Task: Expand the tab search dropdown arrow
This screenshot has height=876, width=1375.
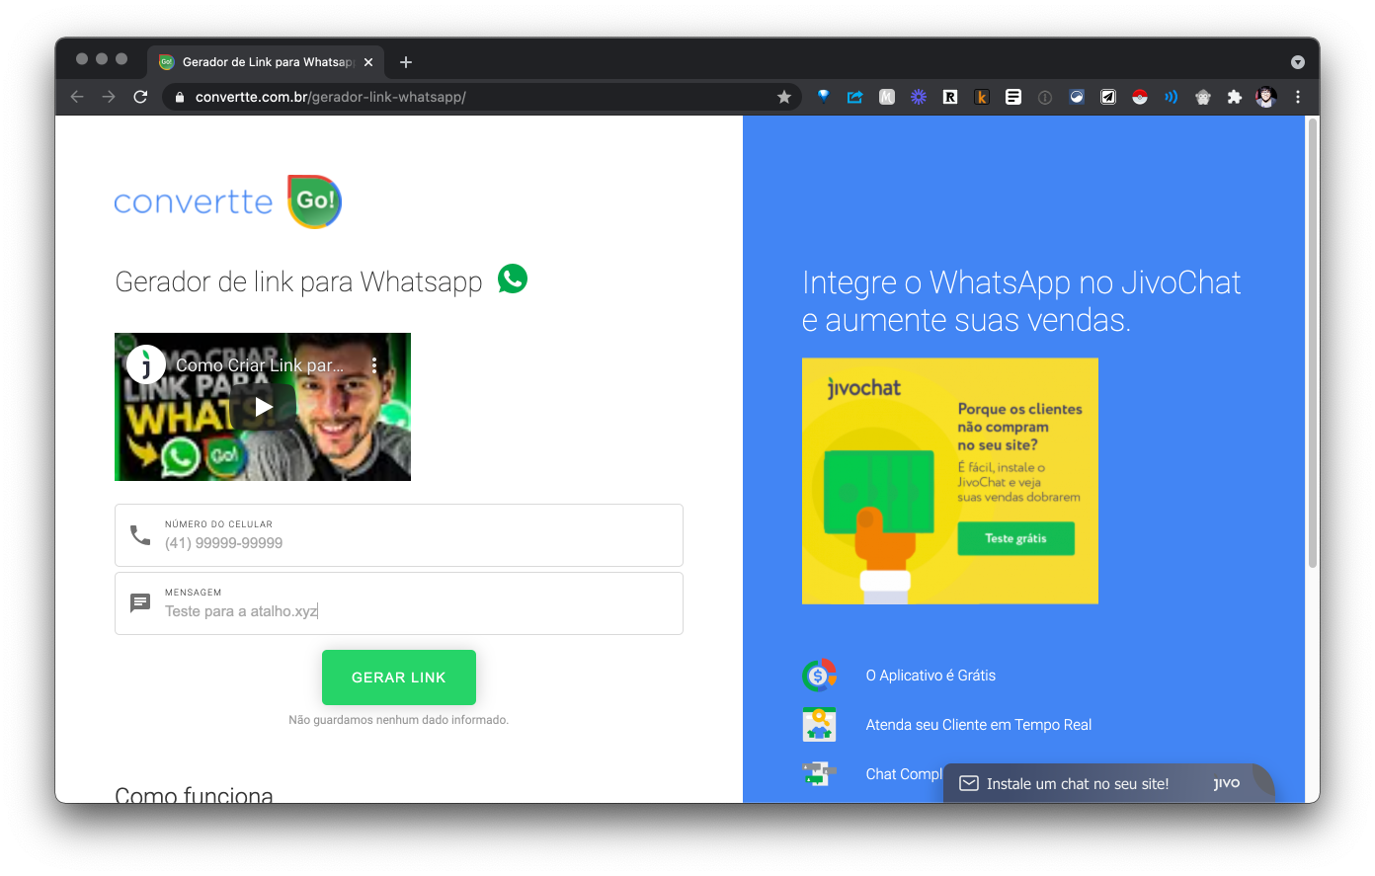Action: [1298, 62]
